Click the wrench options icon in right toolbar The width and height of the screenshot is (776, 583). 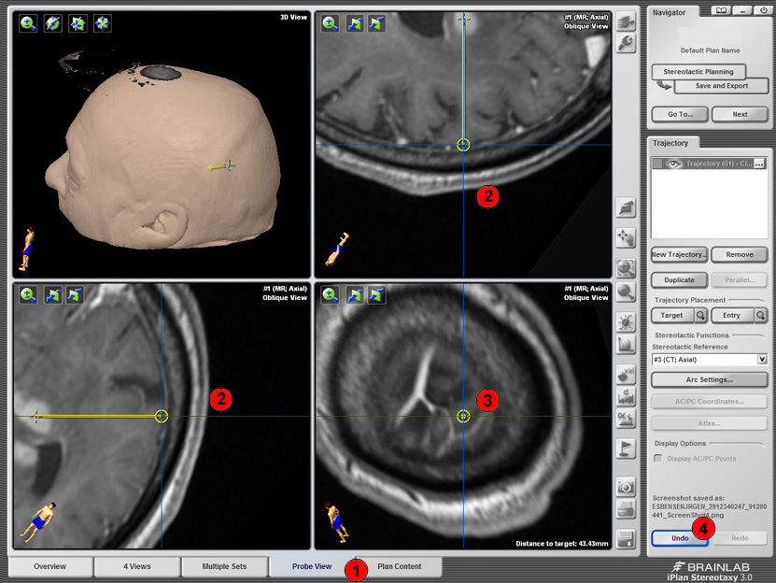(627, 44)
